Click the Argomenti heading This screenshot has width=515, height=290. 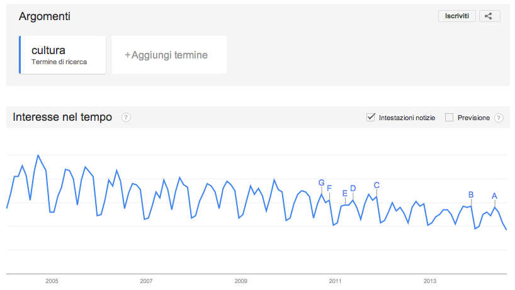[44, 16]
